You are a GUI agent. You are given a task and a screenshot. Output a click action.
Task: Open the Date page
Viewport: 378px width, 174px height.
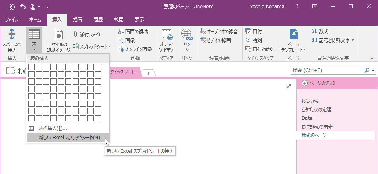[x=307, y=118]
